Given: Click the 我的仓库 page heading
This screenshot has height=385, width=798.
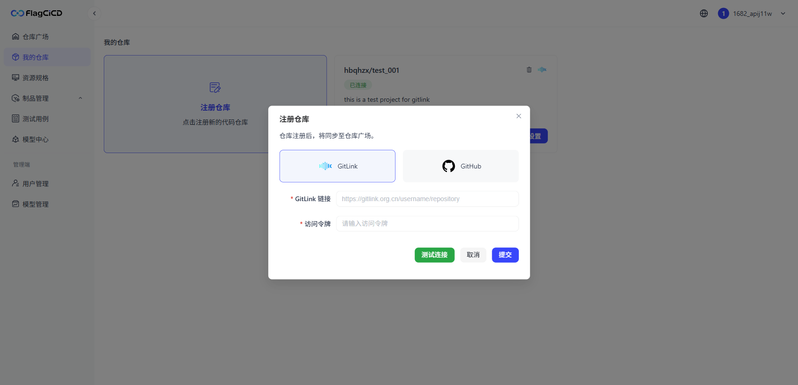Looking at the screenshot, I should 117,42.
